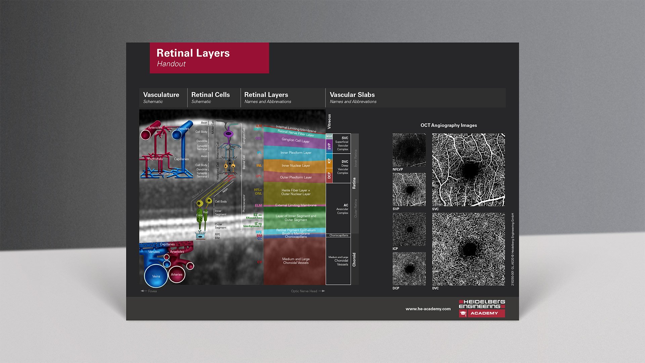
Task: Open the www.he-academy.com link
Action: pyautogui.click(x=428, y=309)
